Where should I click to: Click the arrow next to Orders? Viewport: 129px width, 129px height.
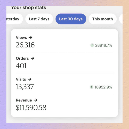coord(33,58)
